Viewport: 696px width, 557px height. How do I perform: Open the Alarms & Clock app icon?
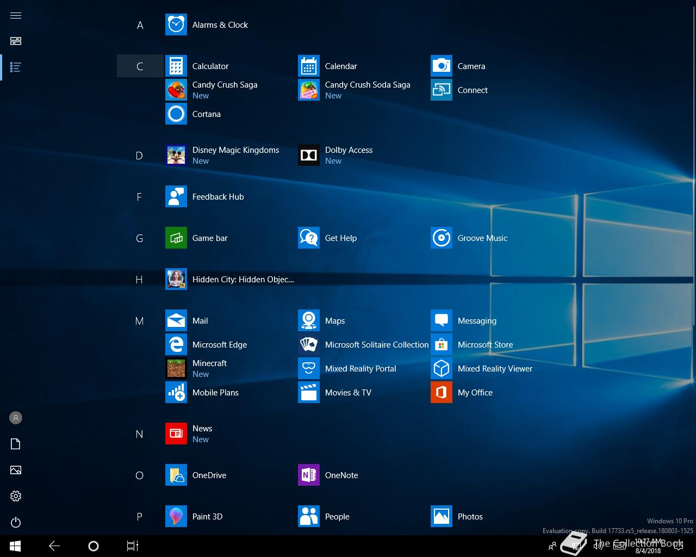[x=176, y=25]
